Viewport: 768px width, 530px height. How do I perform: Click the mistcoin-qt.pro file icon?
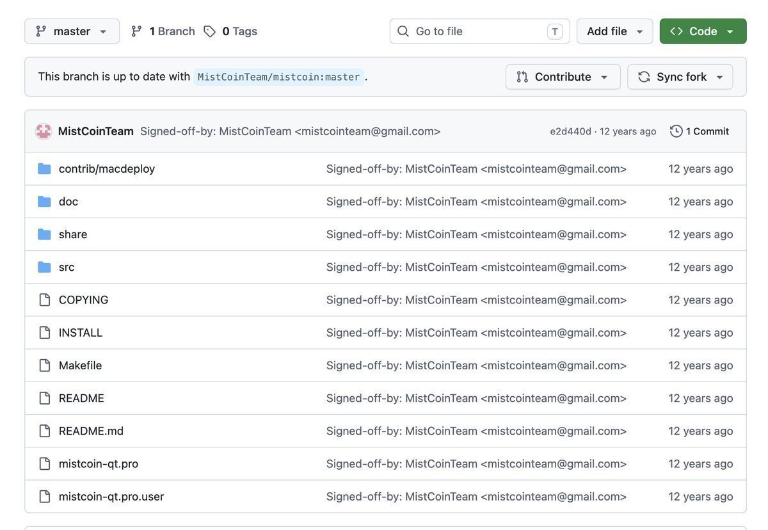pyautogui.click(x=44, y=463)
